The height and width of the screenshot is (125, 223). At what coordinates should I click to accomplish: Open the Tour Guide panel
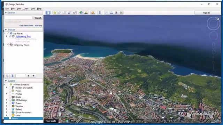coord(51,121)
